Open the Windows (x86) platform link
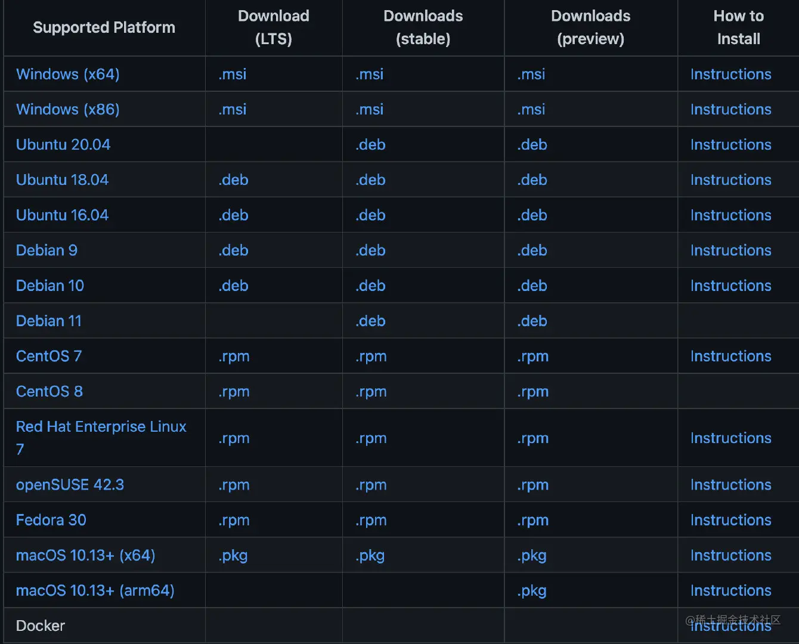Viewport: 799px width, 644px height. coord(67,109)
